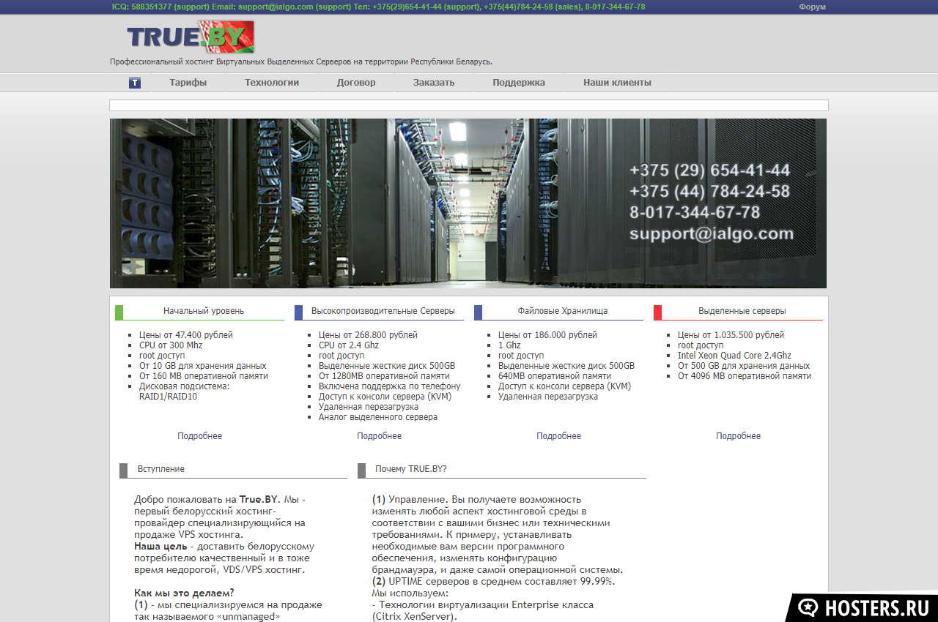Click the TRUE.BY logo
Viewport: 938px width, 622px height.
[x=191, y=37]
